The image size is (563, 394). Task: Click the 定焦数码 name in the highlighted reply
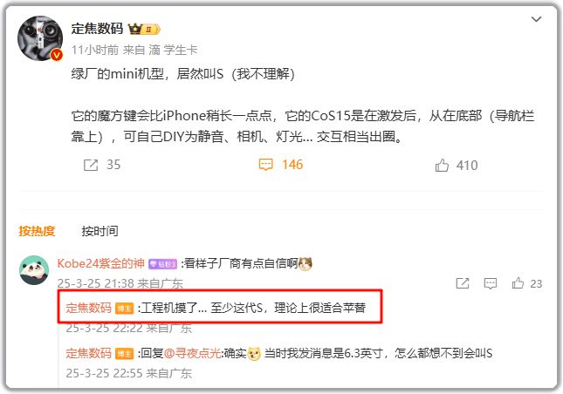pos(88,308)
